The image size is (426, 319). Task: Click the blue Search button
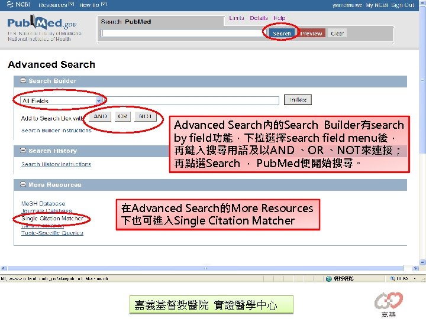[282, 33]
